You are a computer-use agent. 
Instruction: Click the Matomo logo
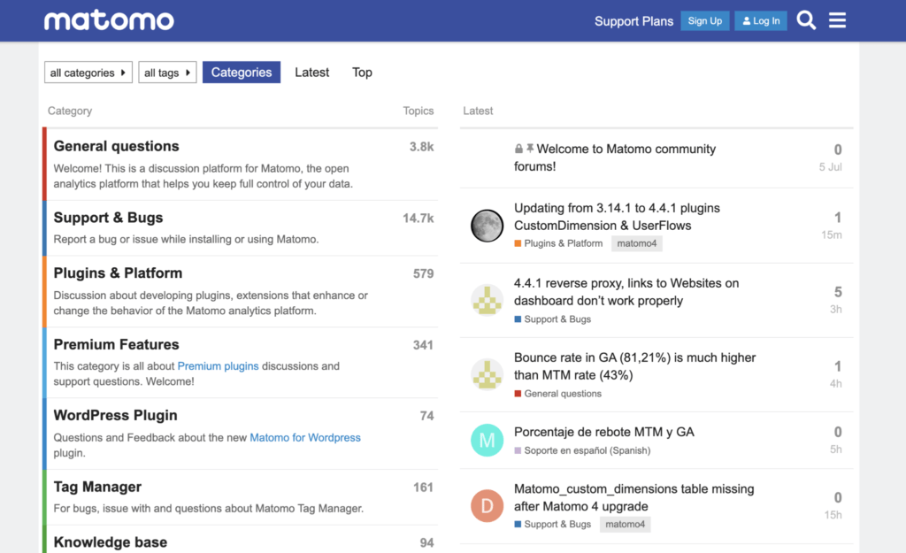tap(108, 19)
